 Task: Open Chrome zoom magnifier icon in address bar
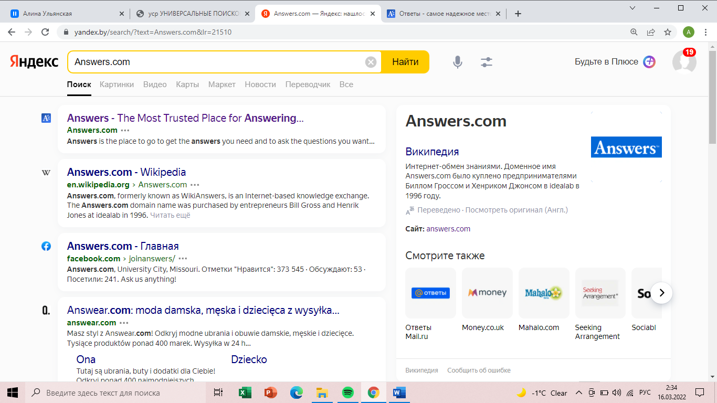tap(634, 32)
